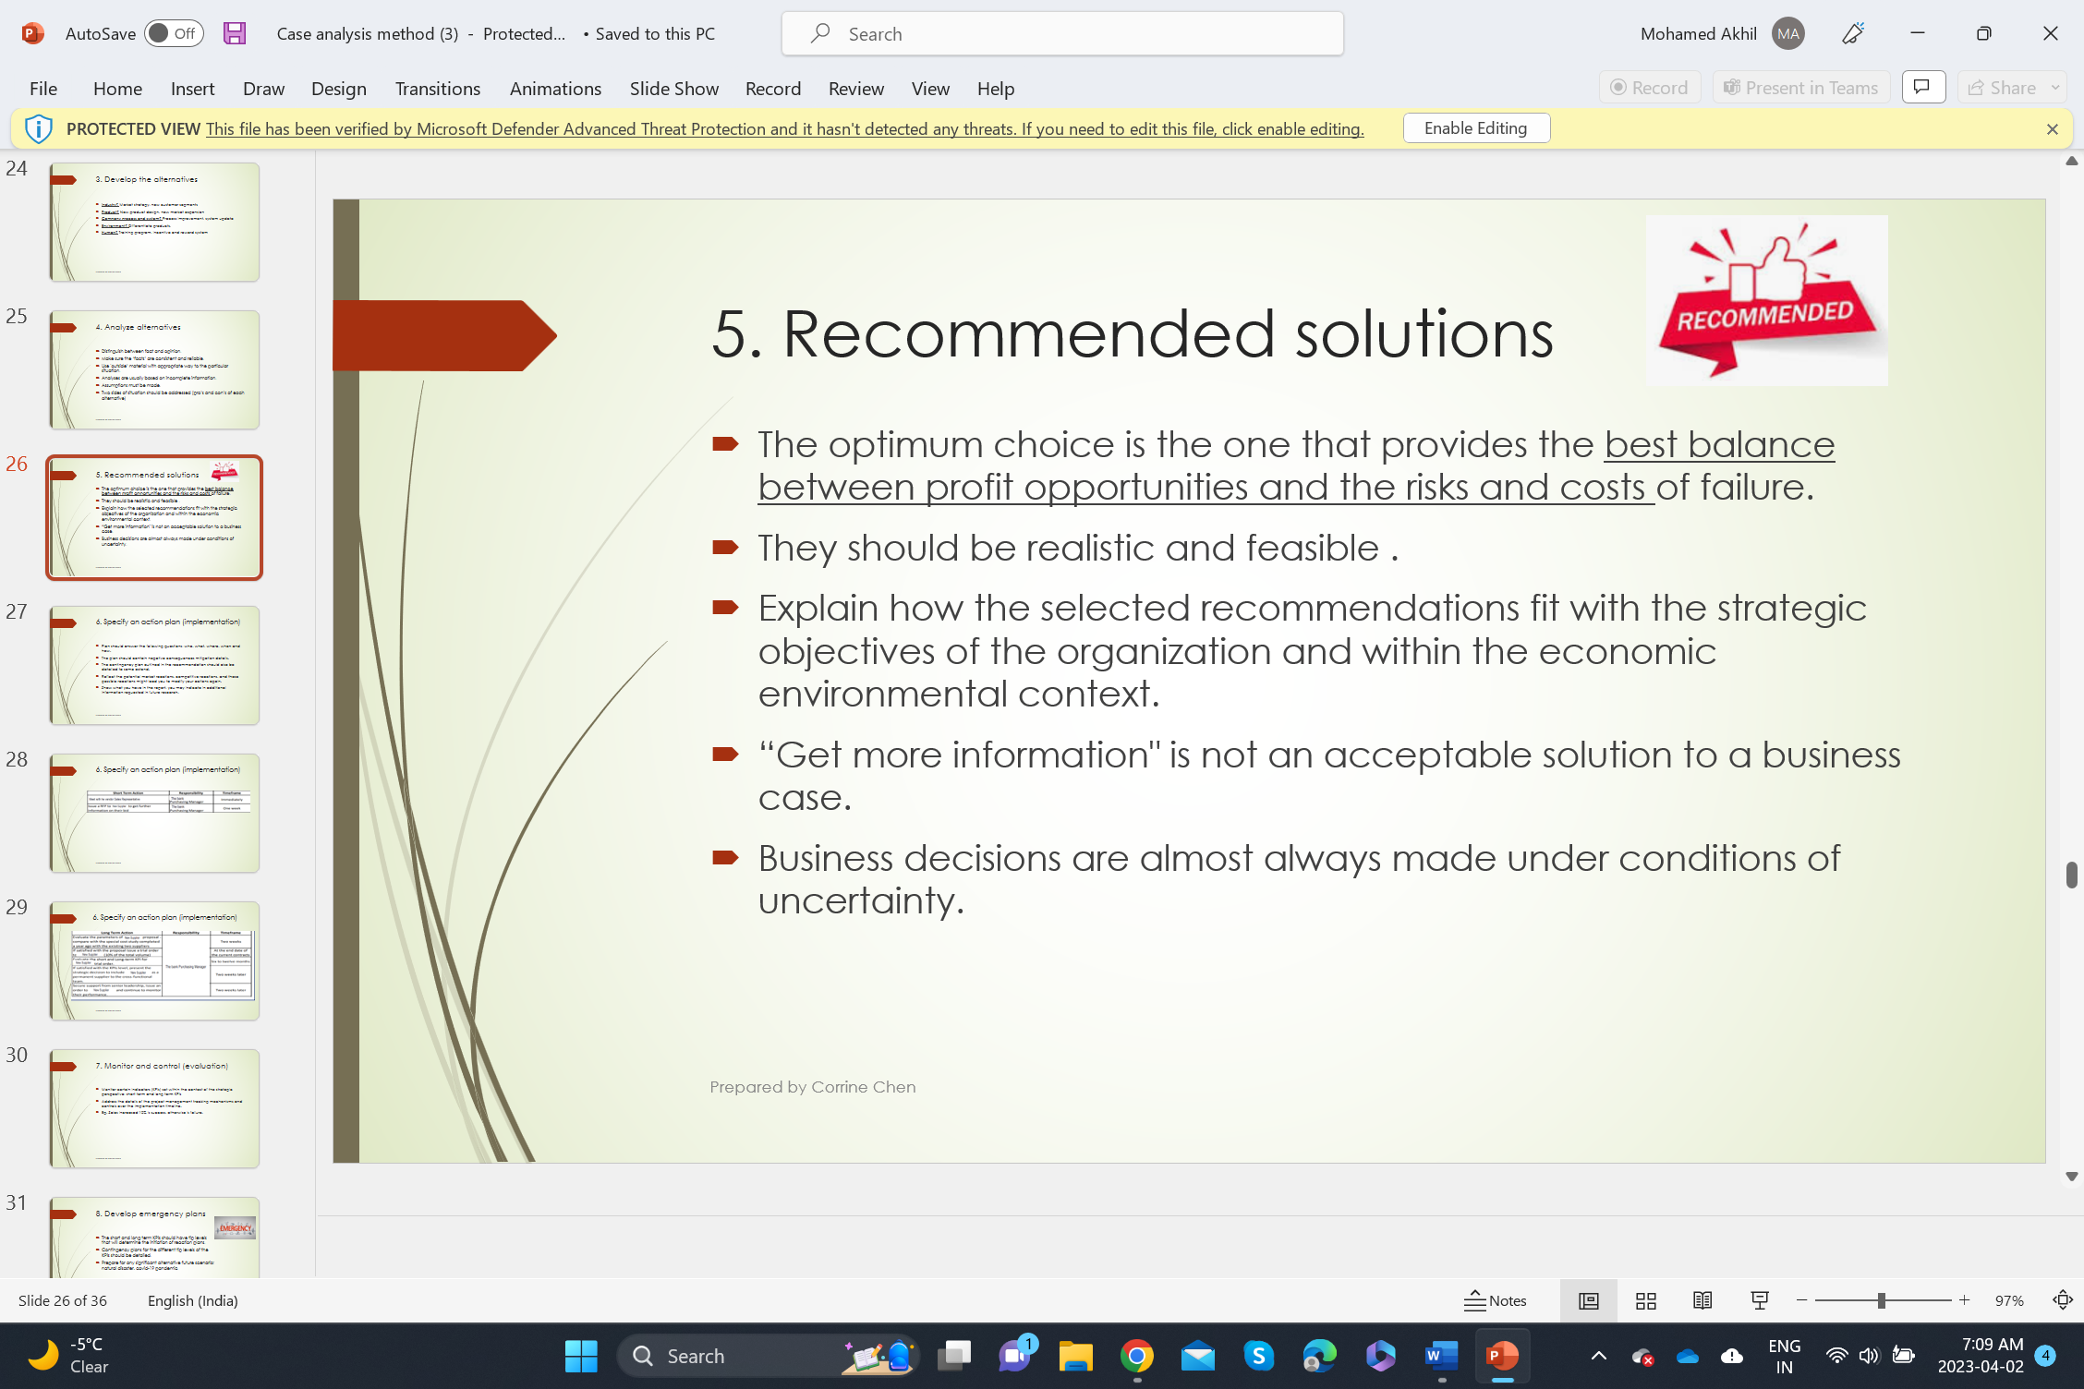Open Reading View from status bar
This screenshot has width=2084, height=1389.
tap(1702, 1300)
